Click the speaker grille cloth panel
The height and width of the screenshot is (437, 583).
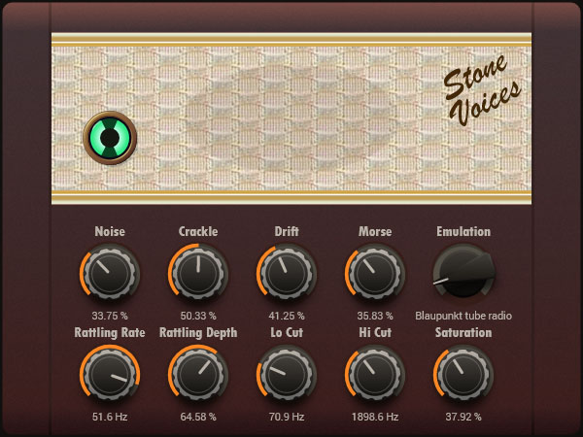tap(291, 118)
